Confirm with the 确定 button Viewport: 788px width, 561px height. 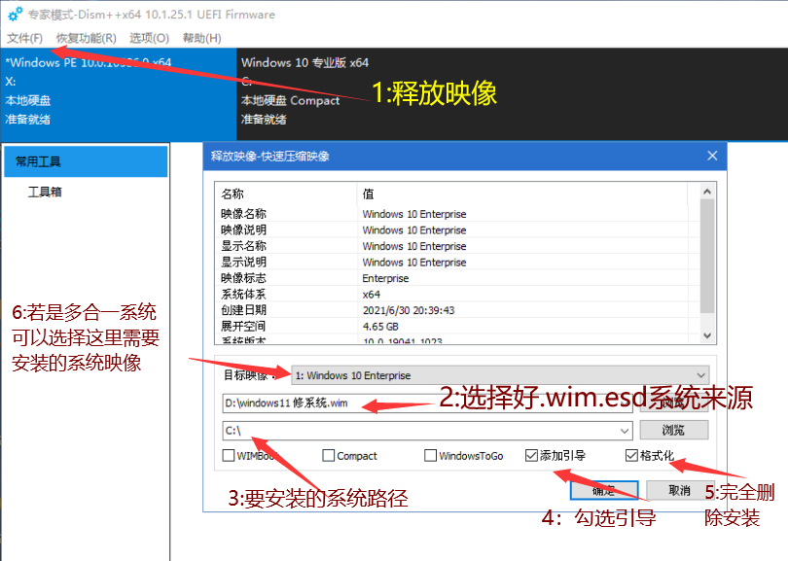coord(603,490)
